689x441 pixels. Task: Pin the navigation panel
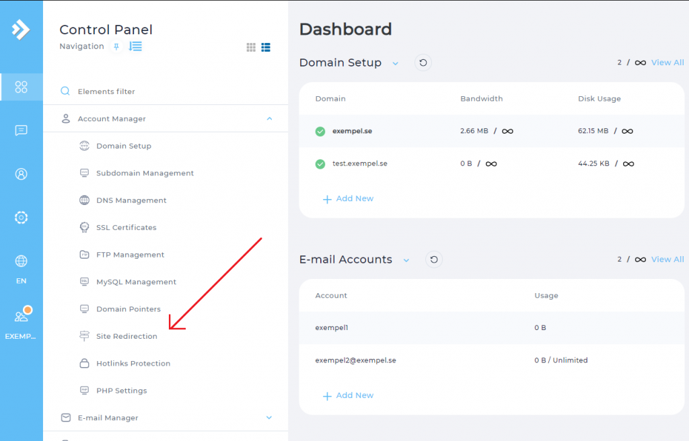point(116,46)
